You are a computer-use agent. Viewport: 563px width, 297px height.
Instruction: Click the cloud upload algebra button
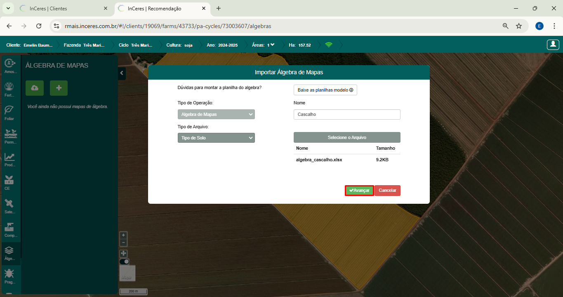(x=35, y=88)
